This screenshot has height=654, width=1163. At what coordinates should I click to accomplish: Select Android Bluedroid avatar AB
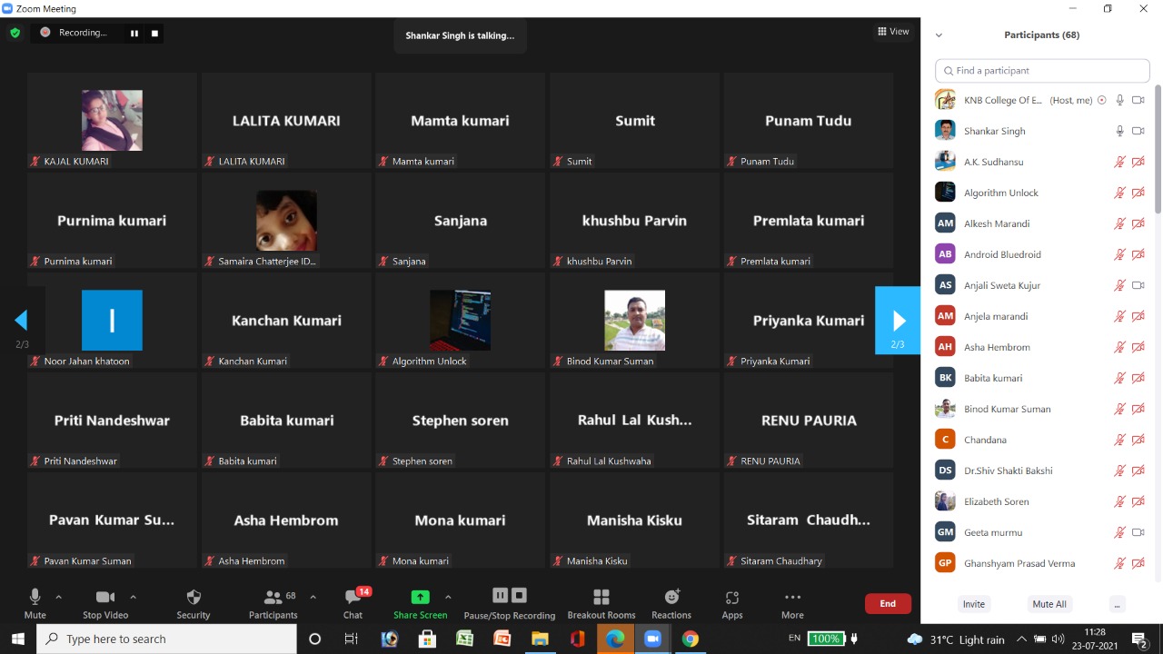[945, 254]
